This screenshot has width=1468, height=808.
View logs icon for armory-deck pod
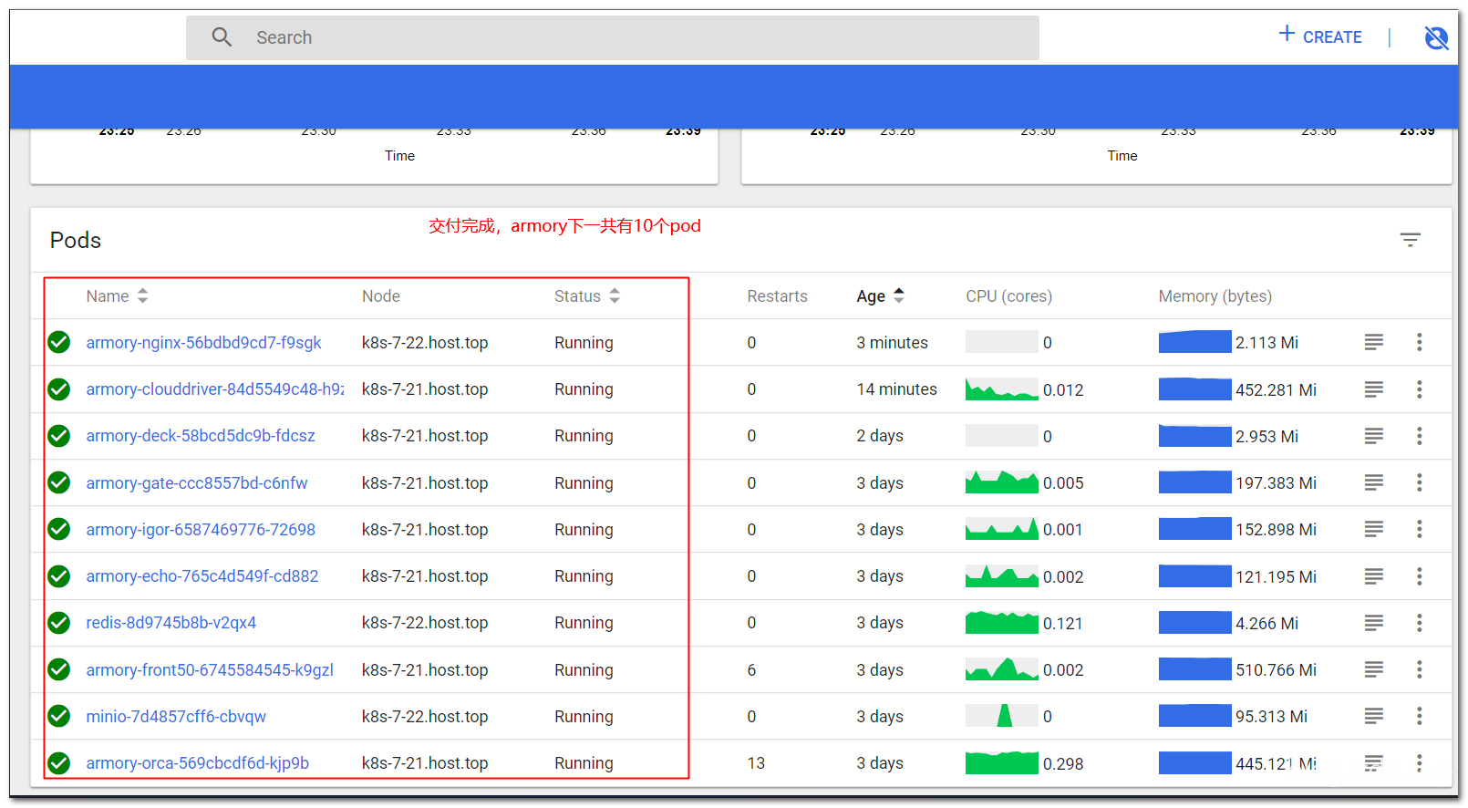(1373, 436)
